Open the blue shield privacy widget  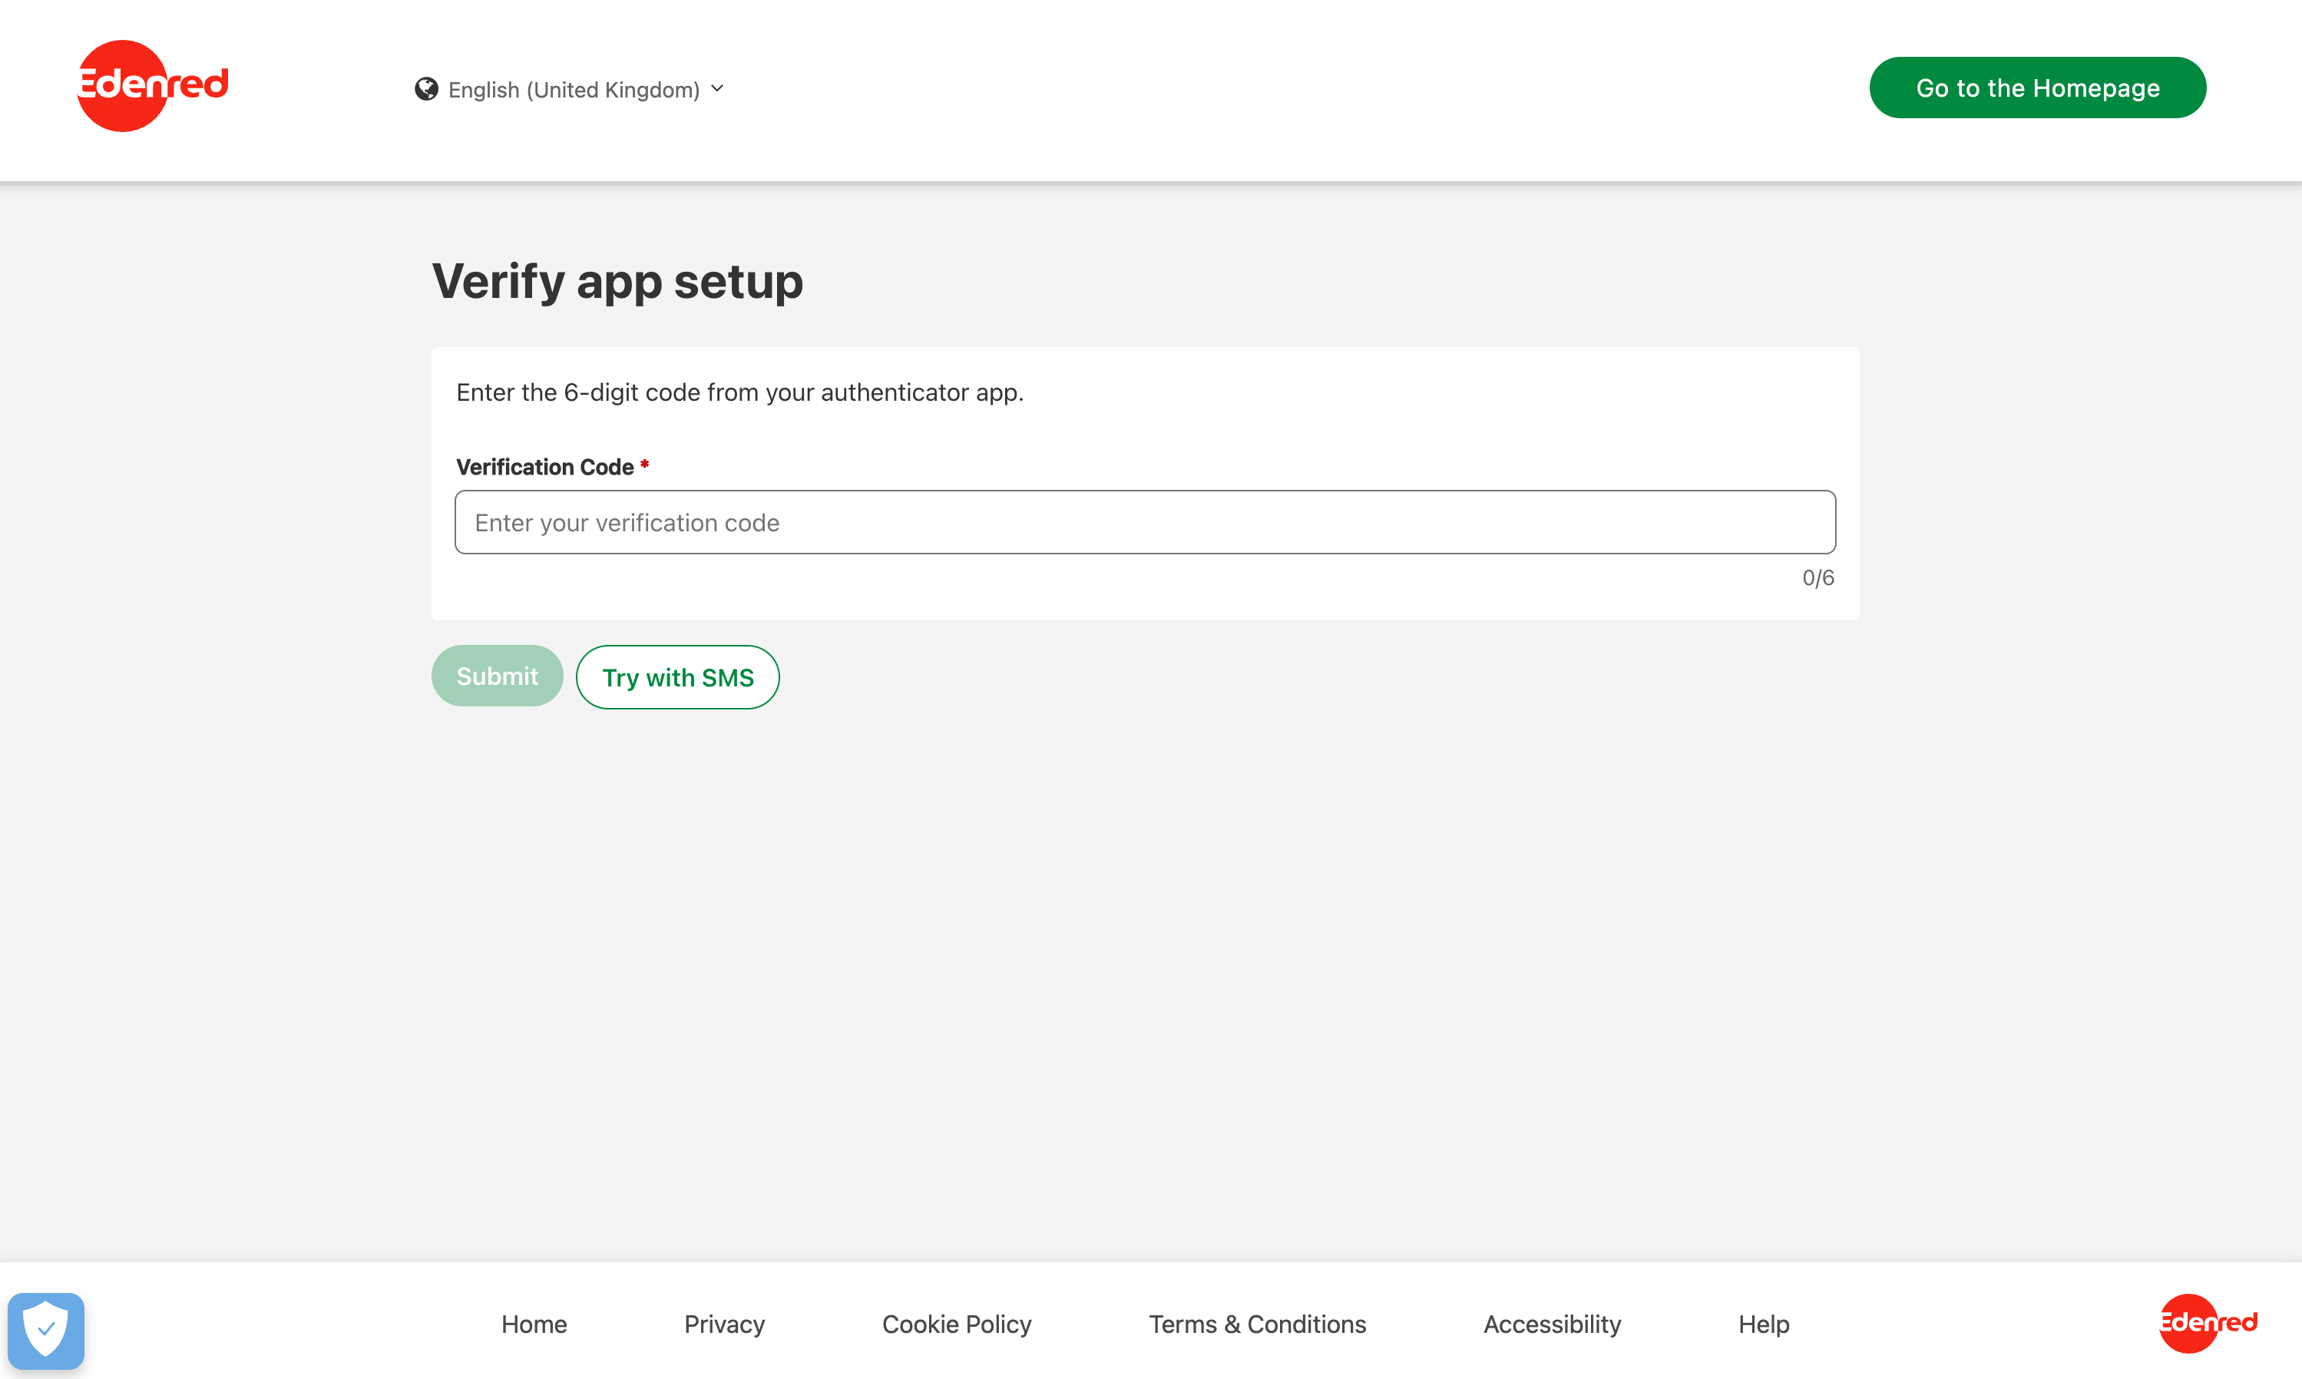pyautogui.click(x=45, y=1330)
